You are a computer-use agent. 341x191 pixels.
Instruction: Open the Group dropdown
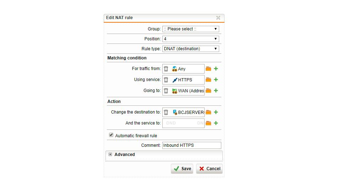[190, 29]
